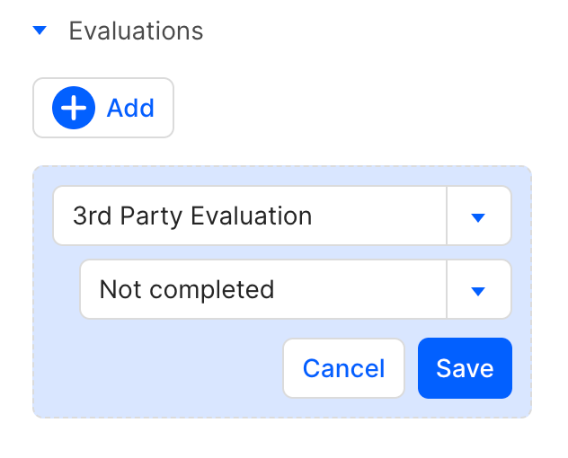
Task: Open the 3rd Party Evaluation dropdown arrow
Action: 478,216
